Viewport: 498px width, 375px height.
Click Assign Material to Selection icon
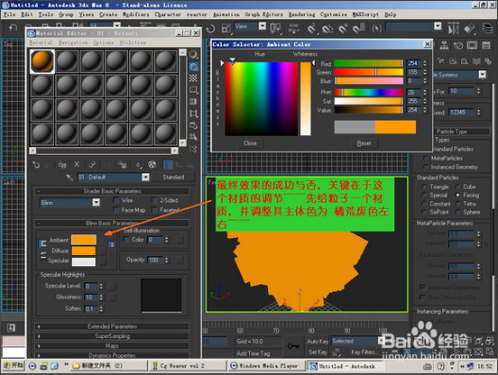61,164
